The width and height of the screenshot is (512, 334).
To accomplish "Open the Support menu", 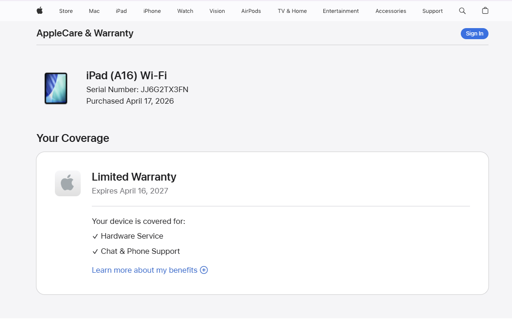I will 432,11.
